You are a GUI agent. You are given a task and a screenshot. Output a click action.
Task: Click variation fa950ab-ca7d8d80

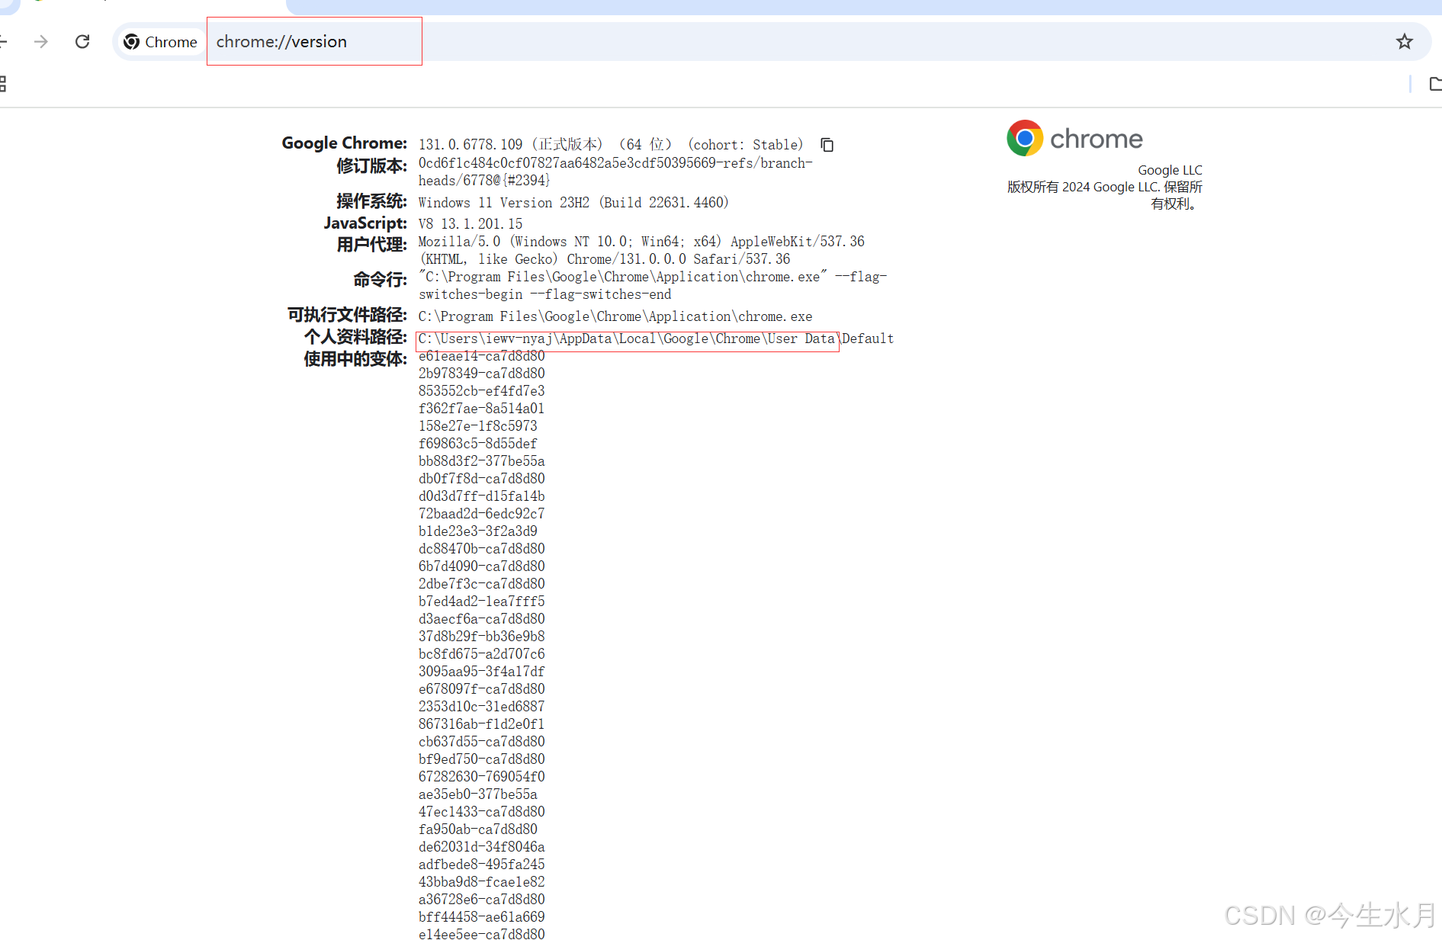[478, 829]
